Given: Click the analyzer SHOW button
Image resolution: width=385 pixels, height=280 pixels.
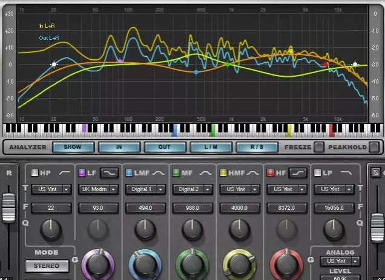Looking at the screenshot, I should 73,147.
